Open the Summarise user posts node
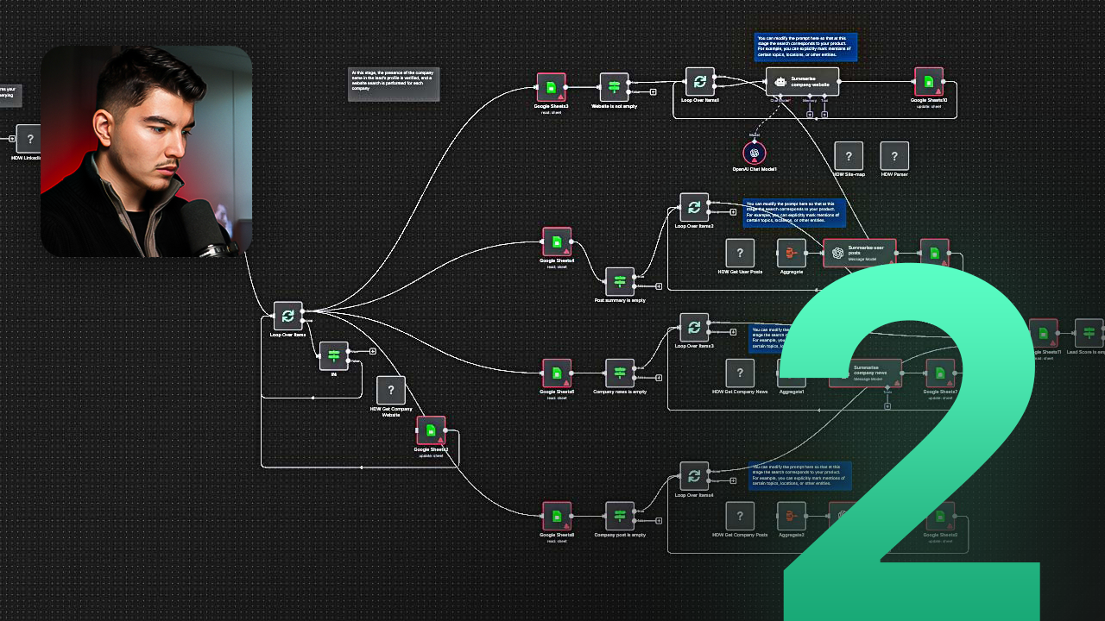Image resolution: width=1105 pixels, height=621 pixels. click(860, 253)
